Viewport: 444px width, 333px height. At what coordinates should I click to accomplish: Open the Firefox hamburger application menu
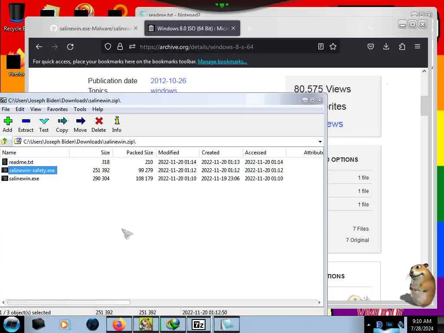coord(418,46)
